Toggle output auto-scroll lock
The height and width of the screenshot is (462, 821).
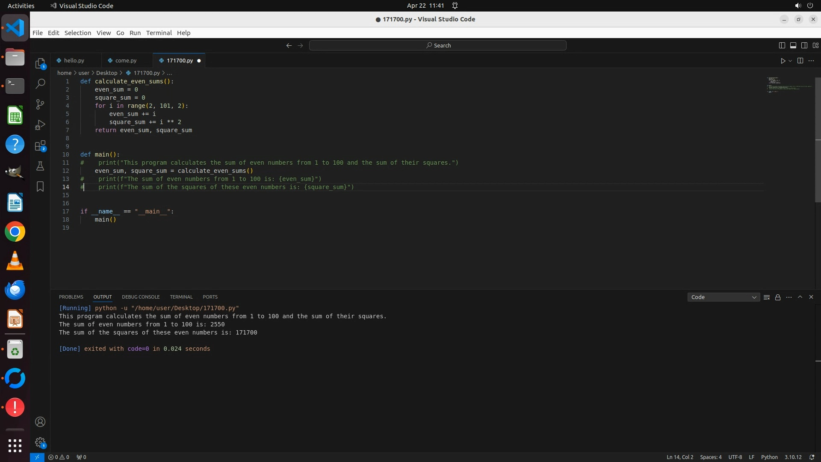click(778, 297)
